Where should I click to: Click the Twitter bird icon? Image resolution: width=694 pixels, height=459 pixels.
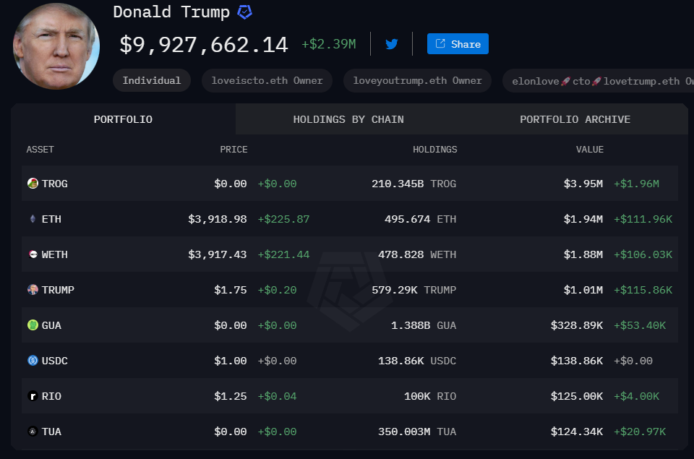click(392, 44)
